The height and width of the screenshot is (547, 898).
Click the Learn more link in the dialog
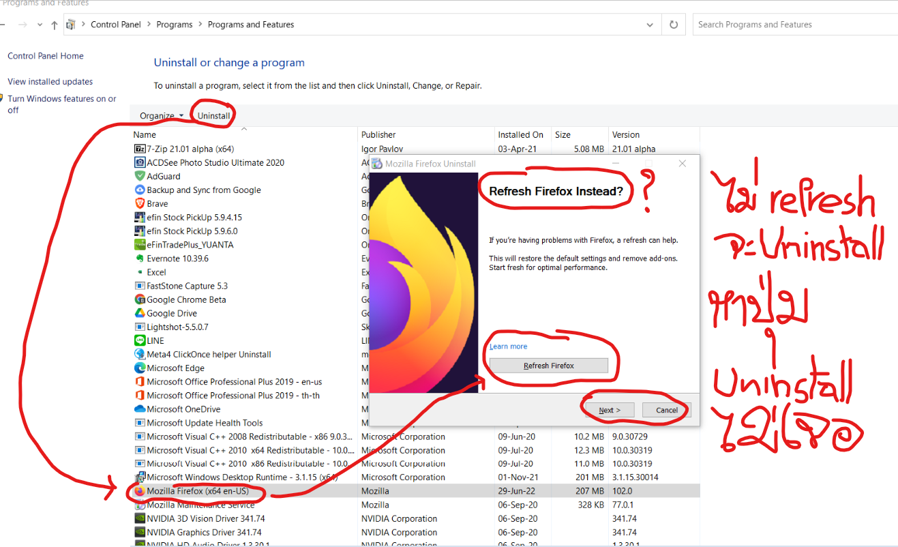[508, 346]
